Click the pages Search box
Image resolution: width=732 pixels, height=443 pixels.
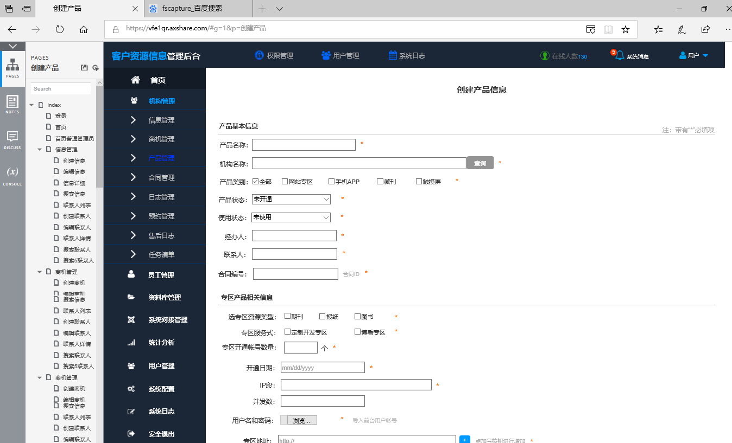[x=61, y=88]
